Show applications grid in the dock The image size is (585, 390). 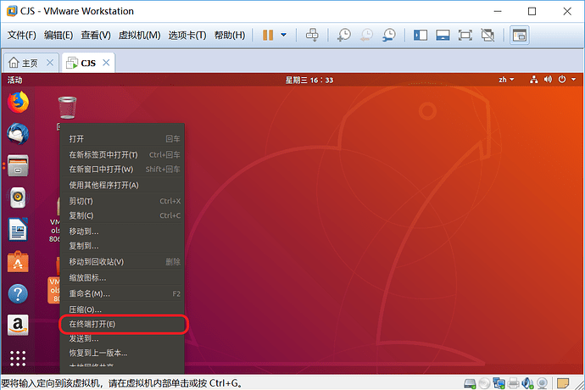[x=18, y=359]
